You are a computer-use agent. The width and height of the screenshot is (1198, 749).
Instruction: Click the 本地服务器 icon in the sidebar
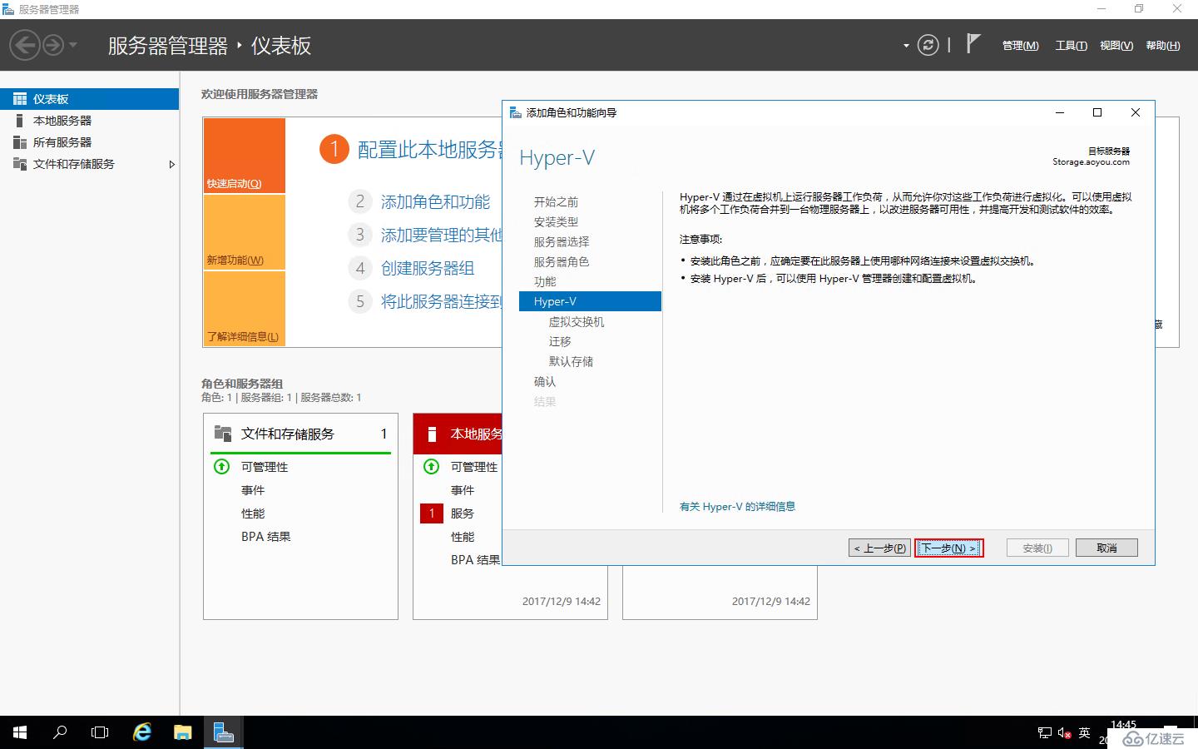coord(20,121)
